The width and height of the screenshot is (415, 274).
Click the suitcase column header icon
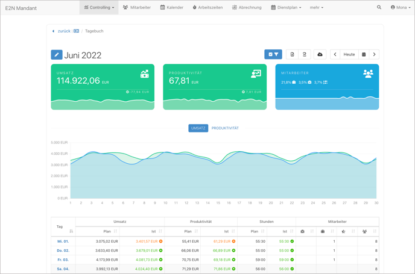click(323, 231)
